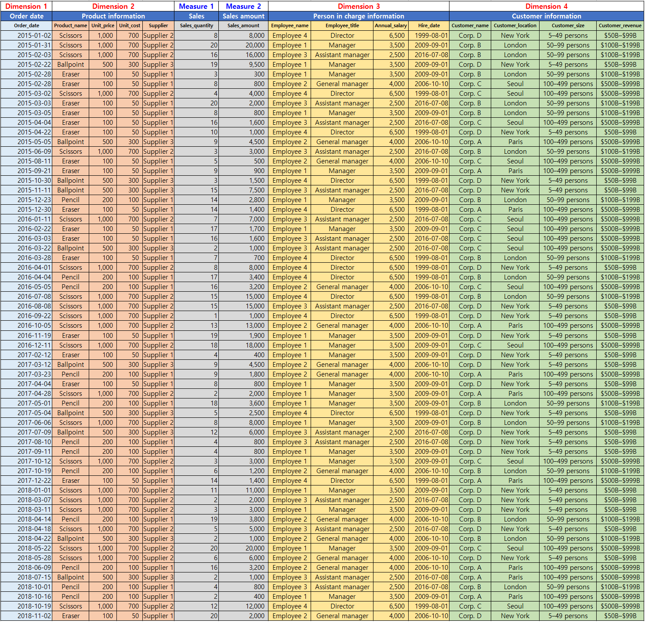The width and height of the screenshot is (645, 623).
Task: Select the Hire_date column label
Action: point(429,25)
